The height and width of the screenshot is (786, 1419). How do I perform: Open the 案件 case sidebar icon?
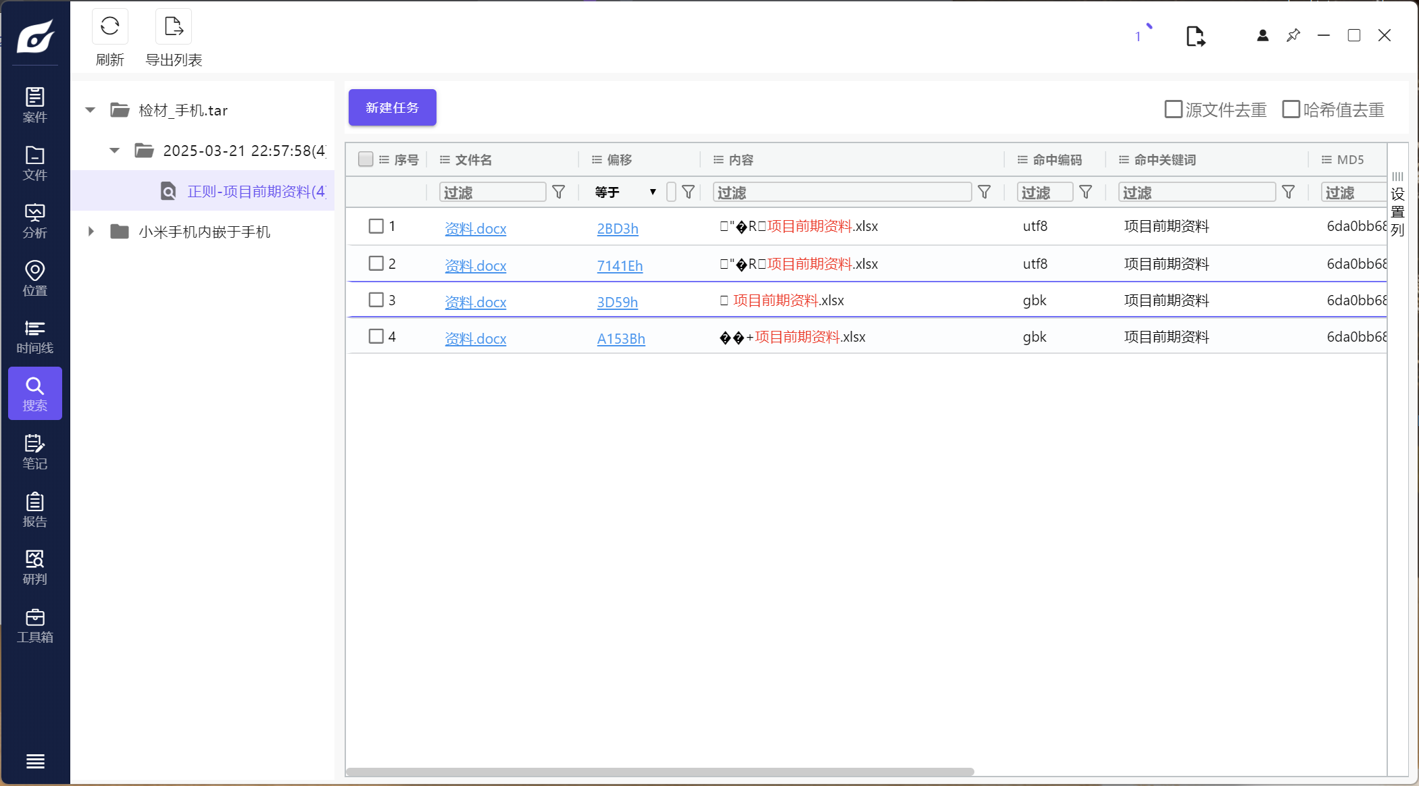click(34, 105)
